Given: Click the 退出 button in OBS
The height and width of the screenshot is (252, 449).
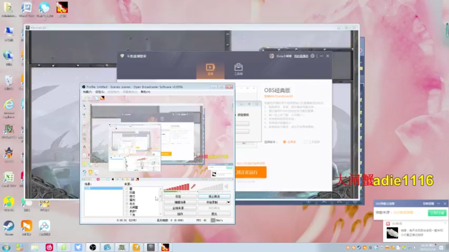Looking at the screenshot, I should point(214,214).
